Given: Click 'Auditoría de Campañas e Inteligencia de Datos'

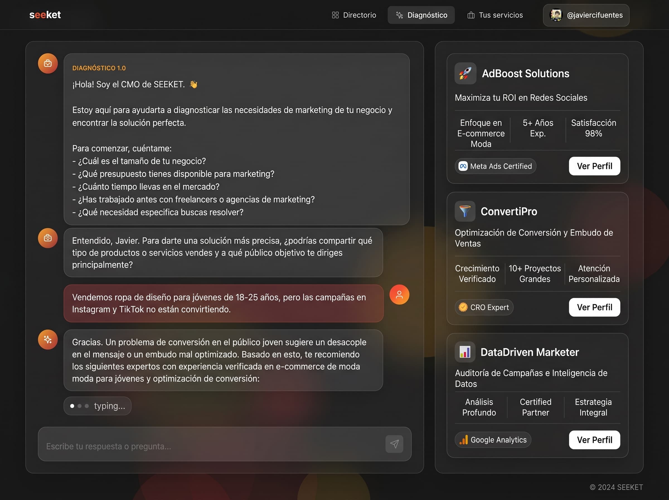Looking at the screenshot, I should coord(531,378).
